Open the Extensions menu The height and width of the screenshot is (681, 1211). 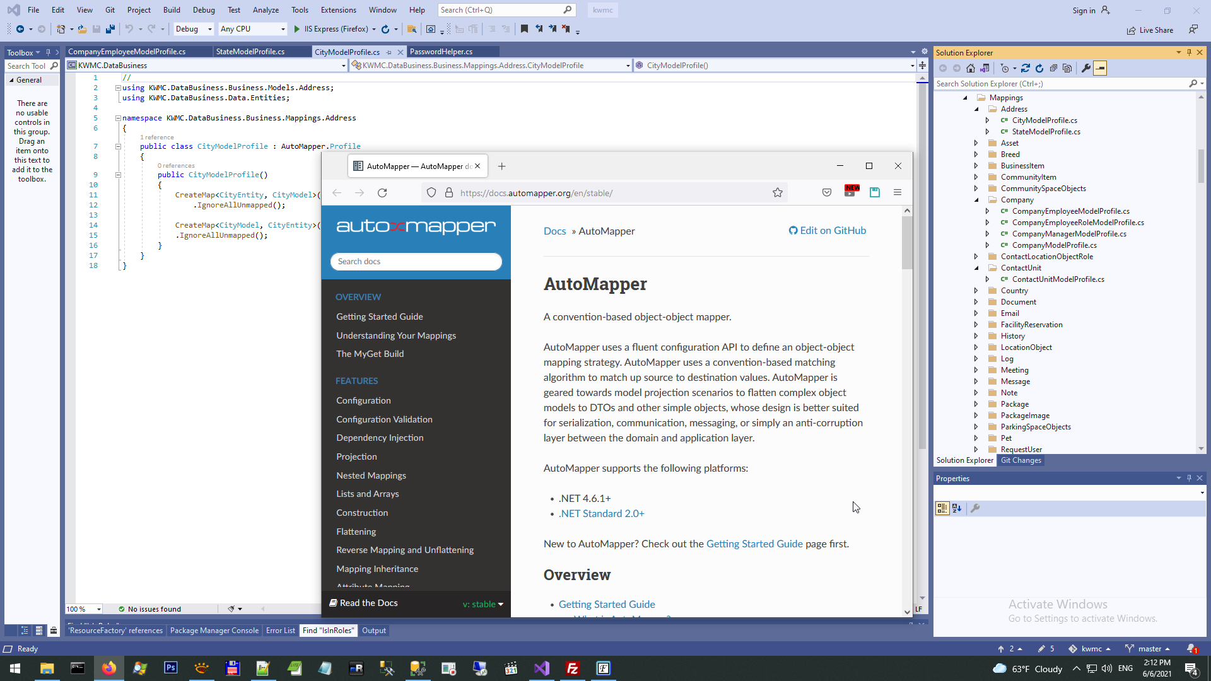338,10
